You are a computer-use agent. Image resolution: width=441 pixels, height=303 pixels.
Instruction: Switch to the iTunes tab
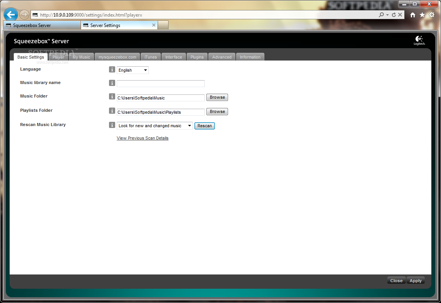tap(151, 57)
